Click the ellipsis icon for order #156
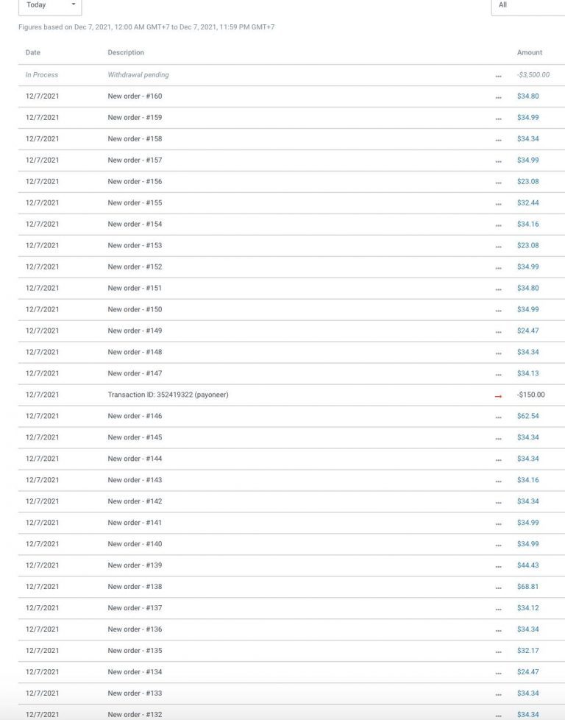 click(499, 183)
